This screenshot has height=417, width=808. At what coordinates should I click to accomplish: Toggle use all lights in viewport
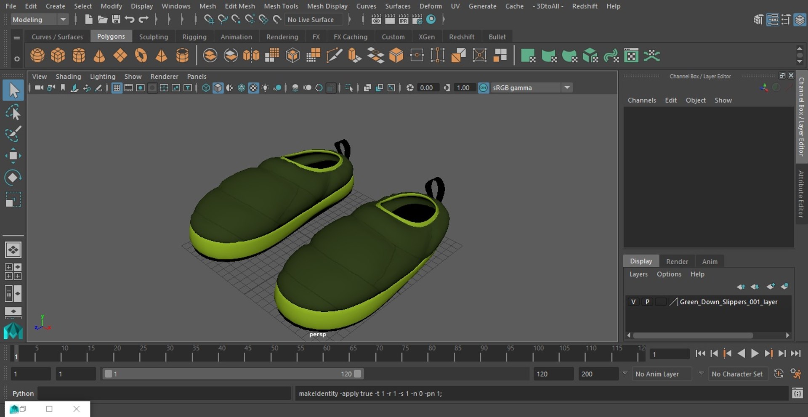click(x=265, y=88)
